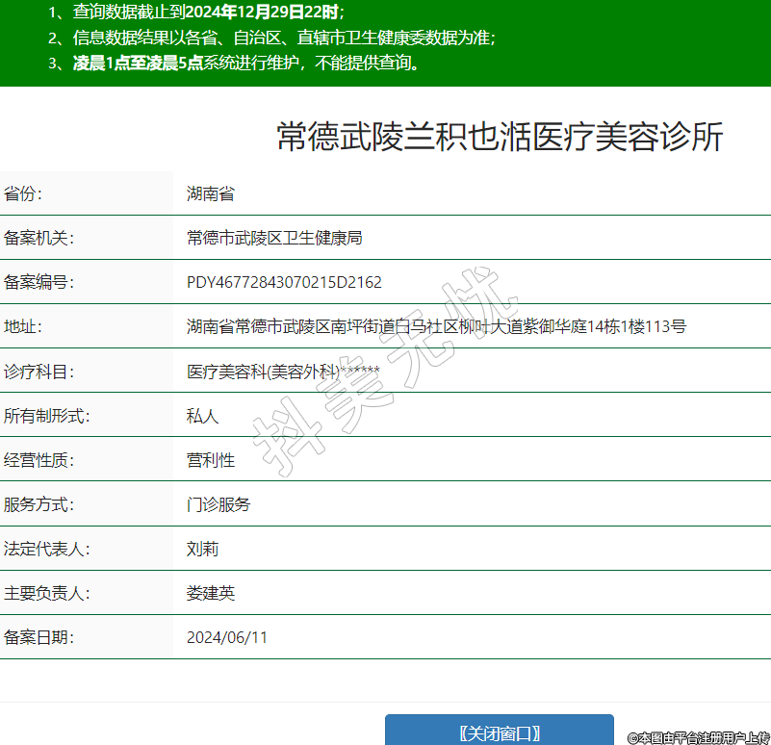Click the 诊疗科目 field label
Screen dimensions: 771x745
click(39, 372)
